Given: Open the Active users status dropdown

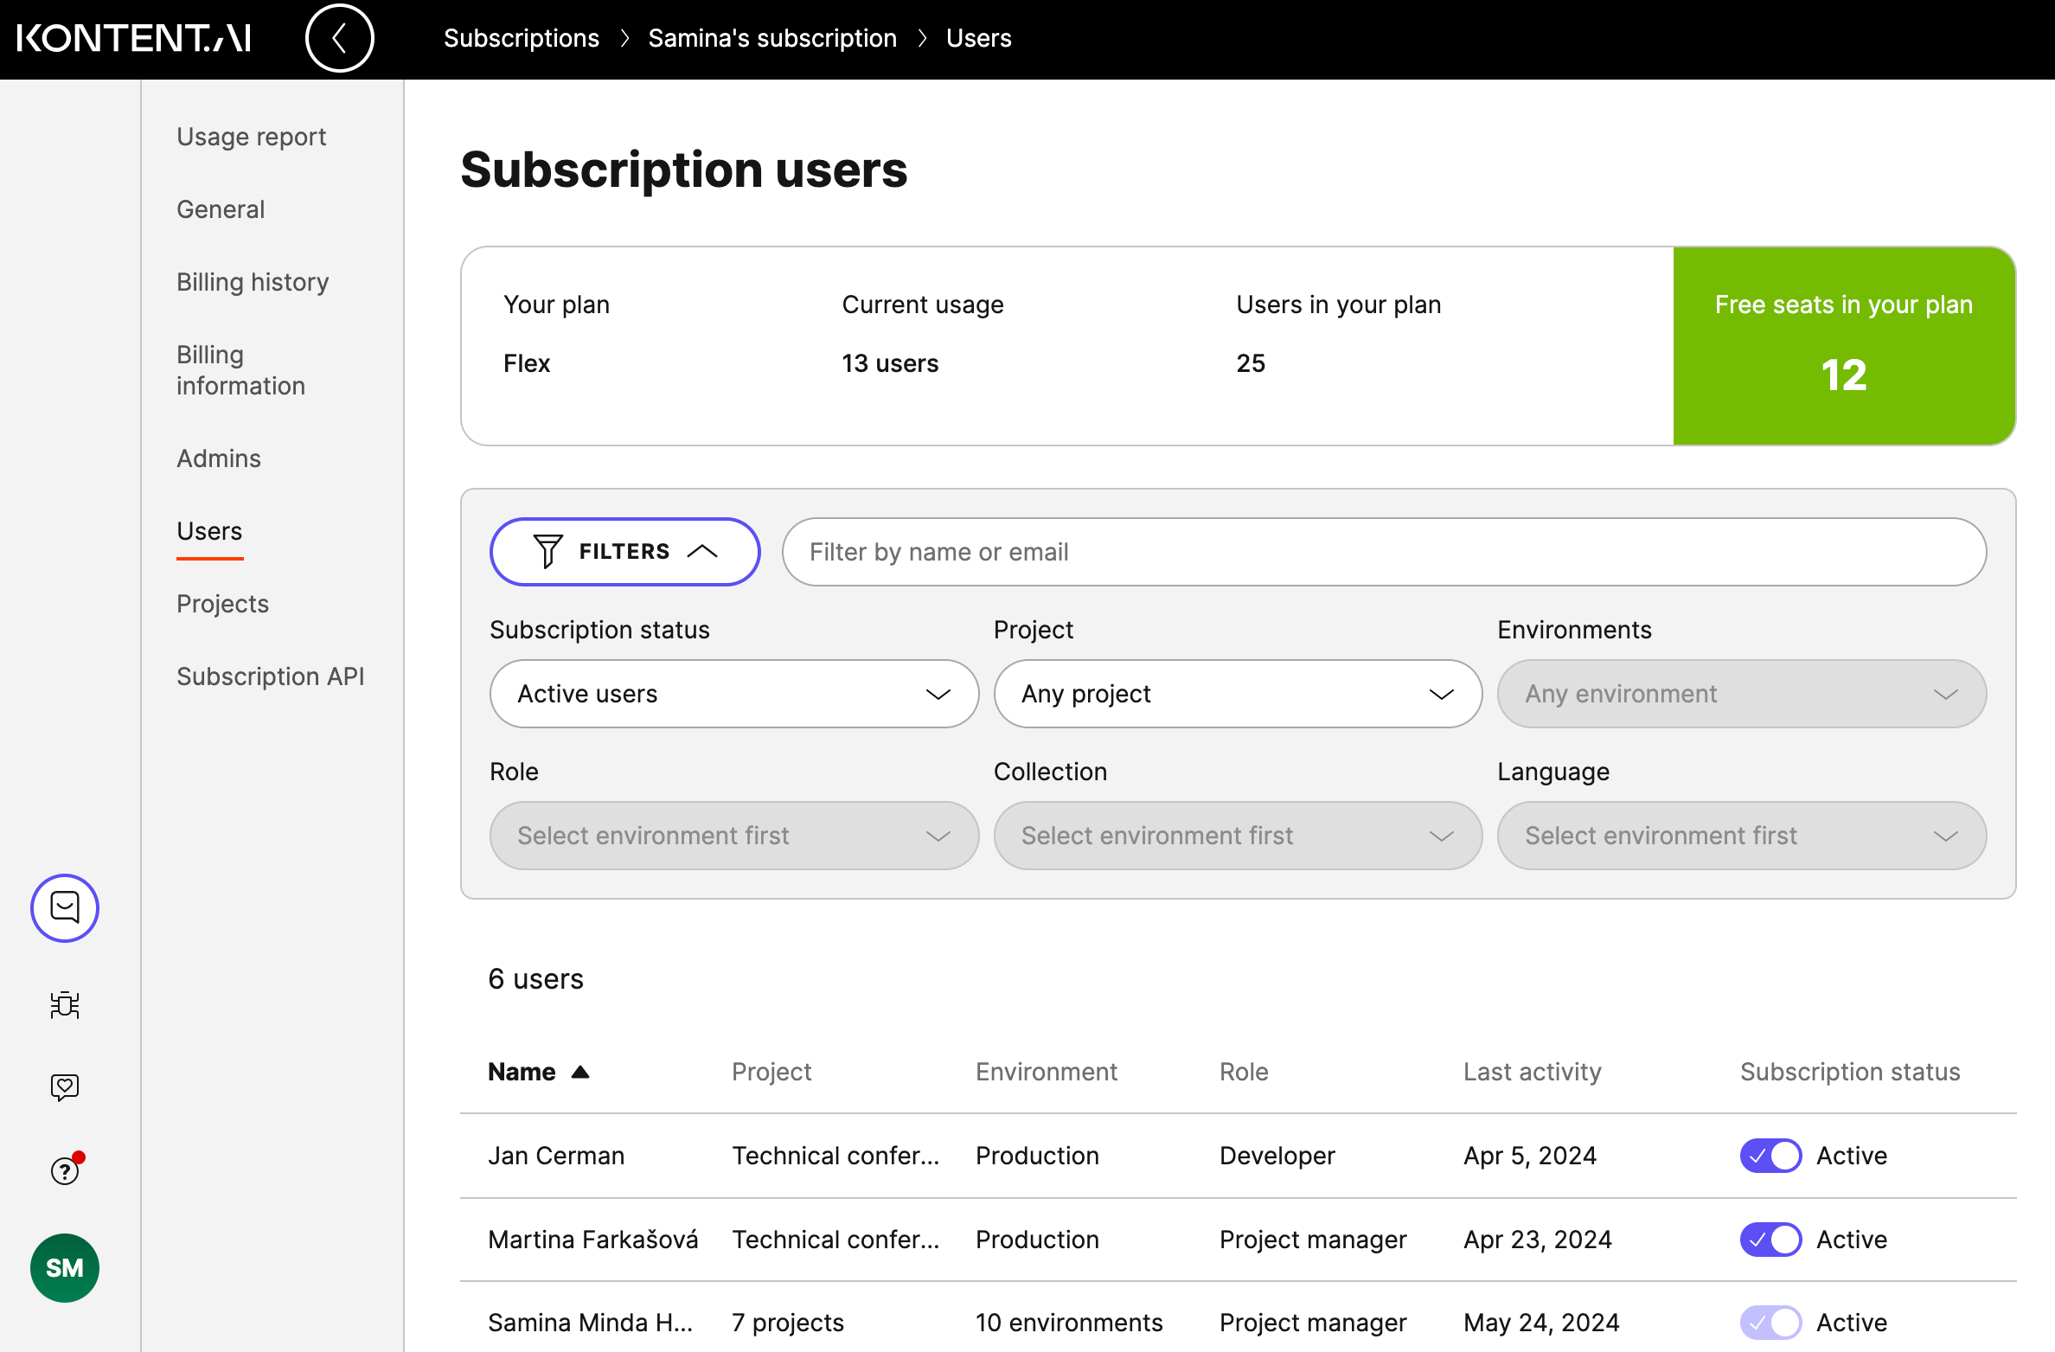Looking at the screenshot, I should point(733,694).
